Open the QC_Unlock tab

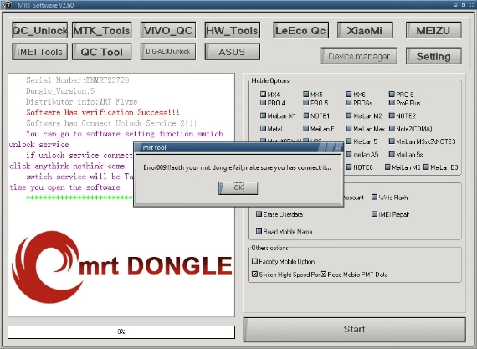click(39, 30)
